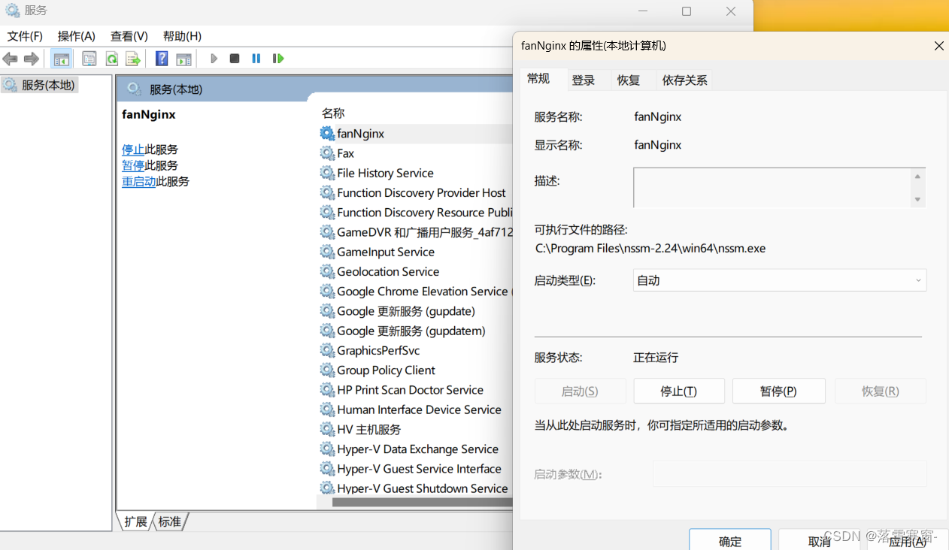Click the Stop service toolbar icon

(235, 59)
